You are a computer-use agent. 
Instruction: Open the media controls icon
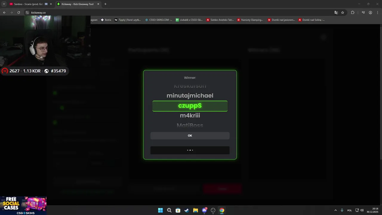point(363,13)
